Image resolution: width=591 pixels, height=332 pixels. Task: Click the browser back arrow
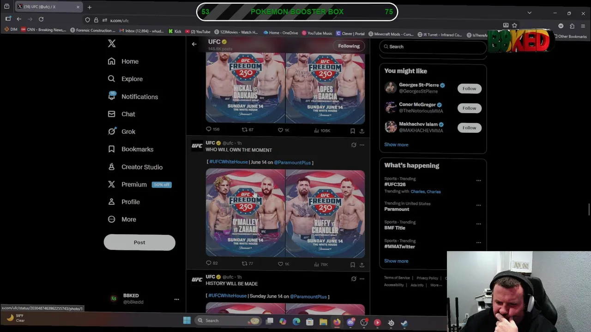coord(19,19)
